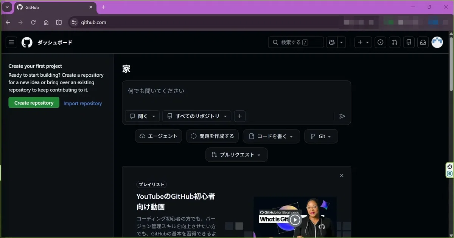Open the Issues icon in header
The width and height of the screenshot is (454, 238).
pos(381,42)
